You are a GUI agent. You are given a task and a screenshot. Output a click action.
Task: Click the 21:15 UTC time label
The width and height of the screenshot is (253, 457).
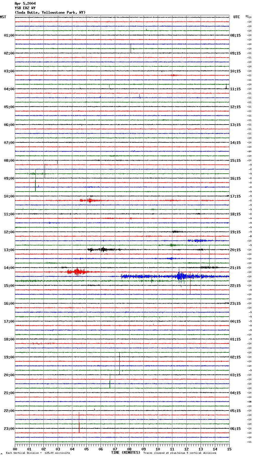point(235,268)
